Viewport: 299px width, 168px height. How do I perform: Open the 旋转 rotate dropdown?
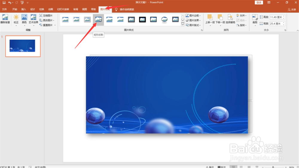tap(241, 25)
